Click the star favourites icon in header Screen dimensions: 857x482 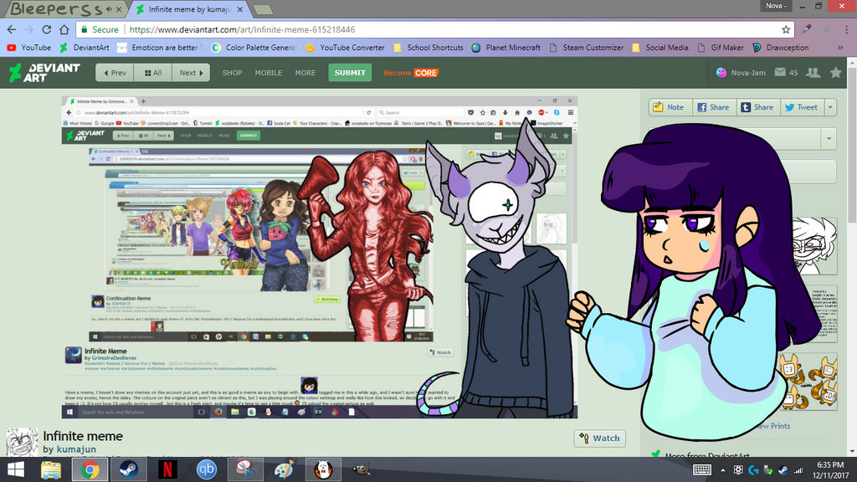pyautogui.click(x=836, y=72)
